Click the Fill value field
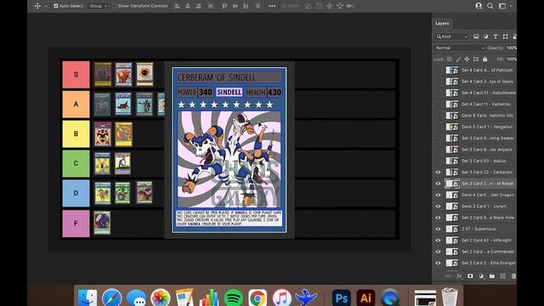 [x=511, y=59]
